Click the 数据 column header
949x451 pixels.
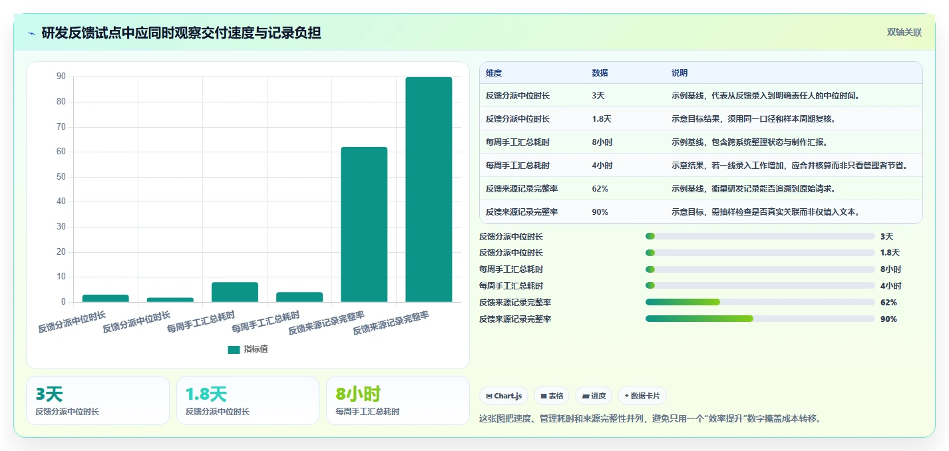pos(600,73)
